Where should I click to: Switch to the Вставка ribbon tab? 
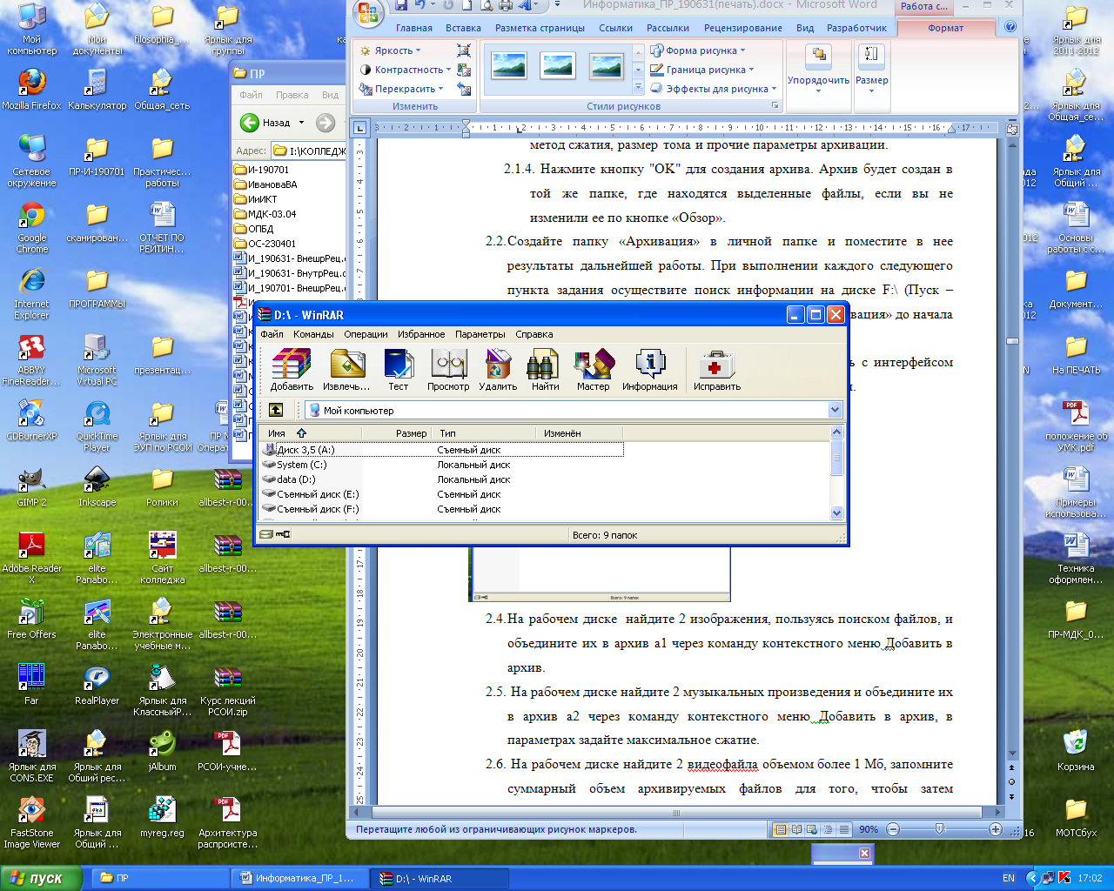463,28
